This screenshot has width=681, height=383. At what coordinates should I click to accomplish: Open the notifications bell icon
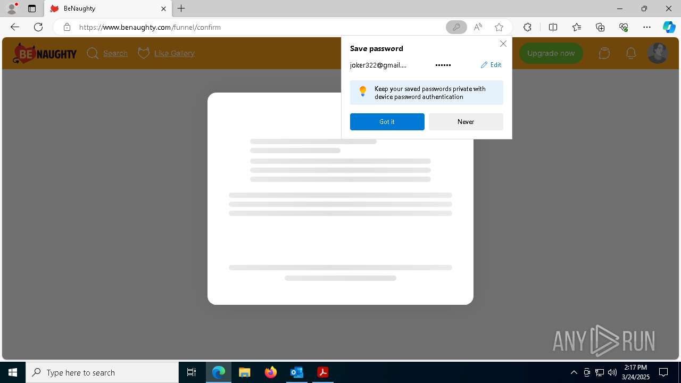coord(631,53)
